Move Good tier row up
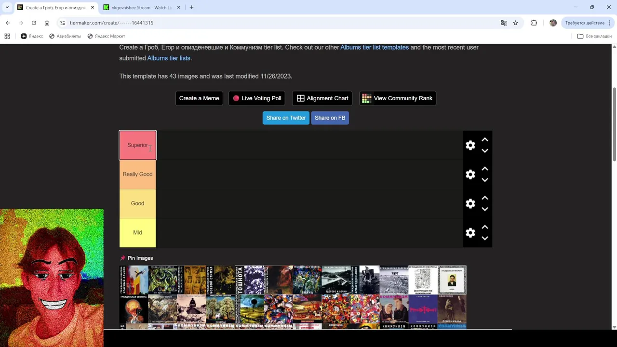 (485, 198)
